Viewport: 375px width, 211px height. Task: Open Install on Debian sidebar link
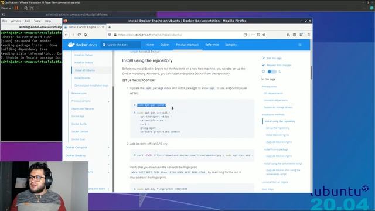point(83,55)
